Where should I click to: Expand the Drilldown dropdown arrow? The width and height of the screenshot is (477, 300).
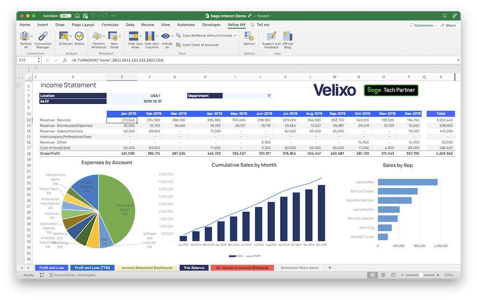point(71,36)
